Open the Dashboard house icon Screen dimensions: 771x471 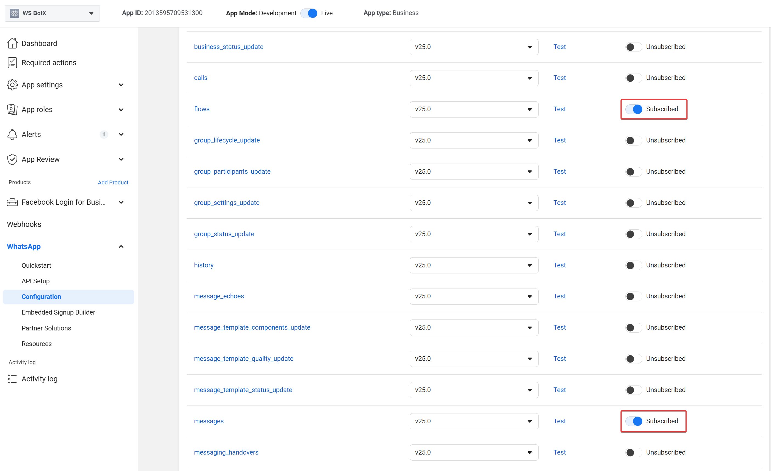coord(12,43)
